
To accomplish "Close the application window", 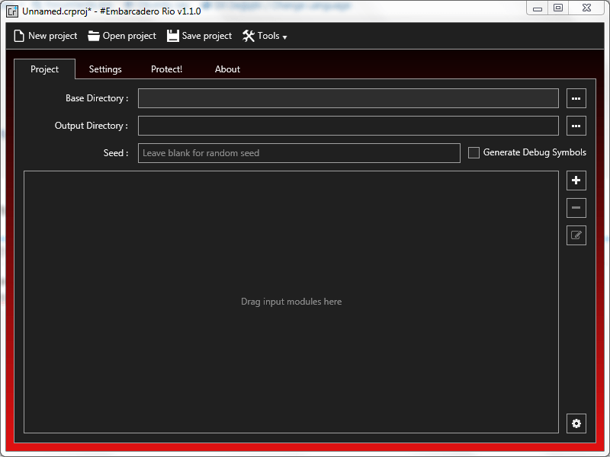I will [586, 8].
